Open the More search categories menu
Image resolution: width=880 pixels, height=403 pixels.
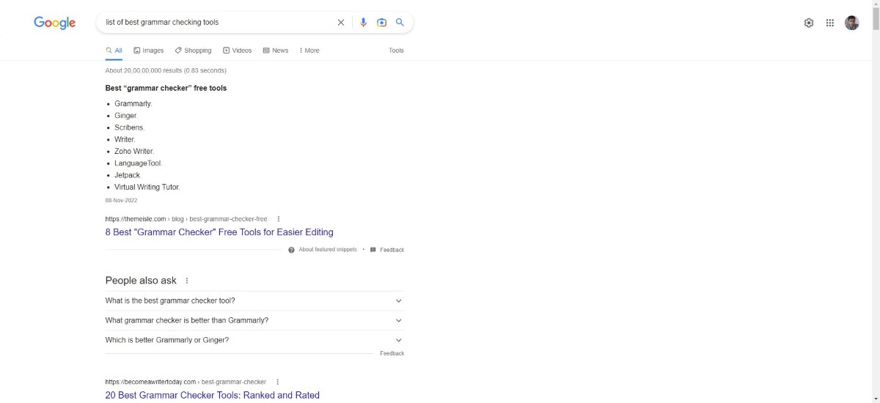point(309,51)
